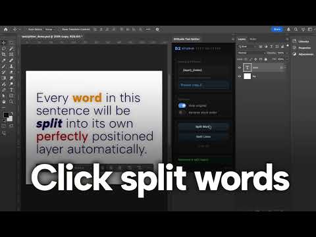Open the Discover lightbulb icon
The height and width of the screenshot is (237, 316).
point(303,29)
